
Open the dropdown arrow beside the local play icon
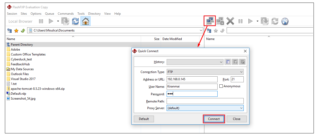(58, 21)
